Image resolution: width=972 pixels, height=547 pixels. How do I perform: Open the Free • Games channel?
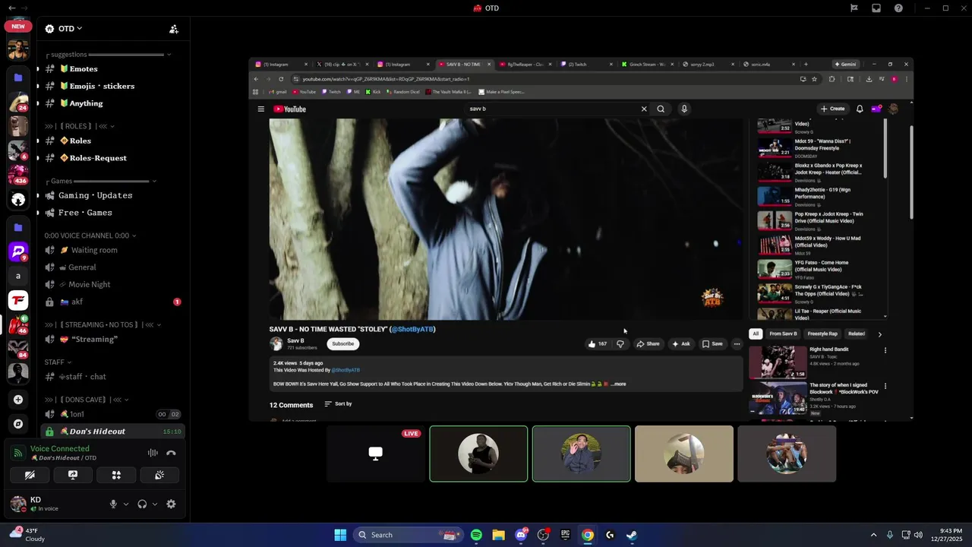pyautogui.click(x=114, y=213)
